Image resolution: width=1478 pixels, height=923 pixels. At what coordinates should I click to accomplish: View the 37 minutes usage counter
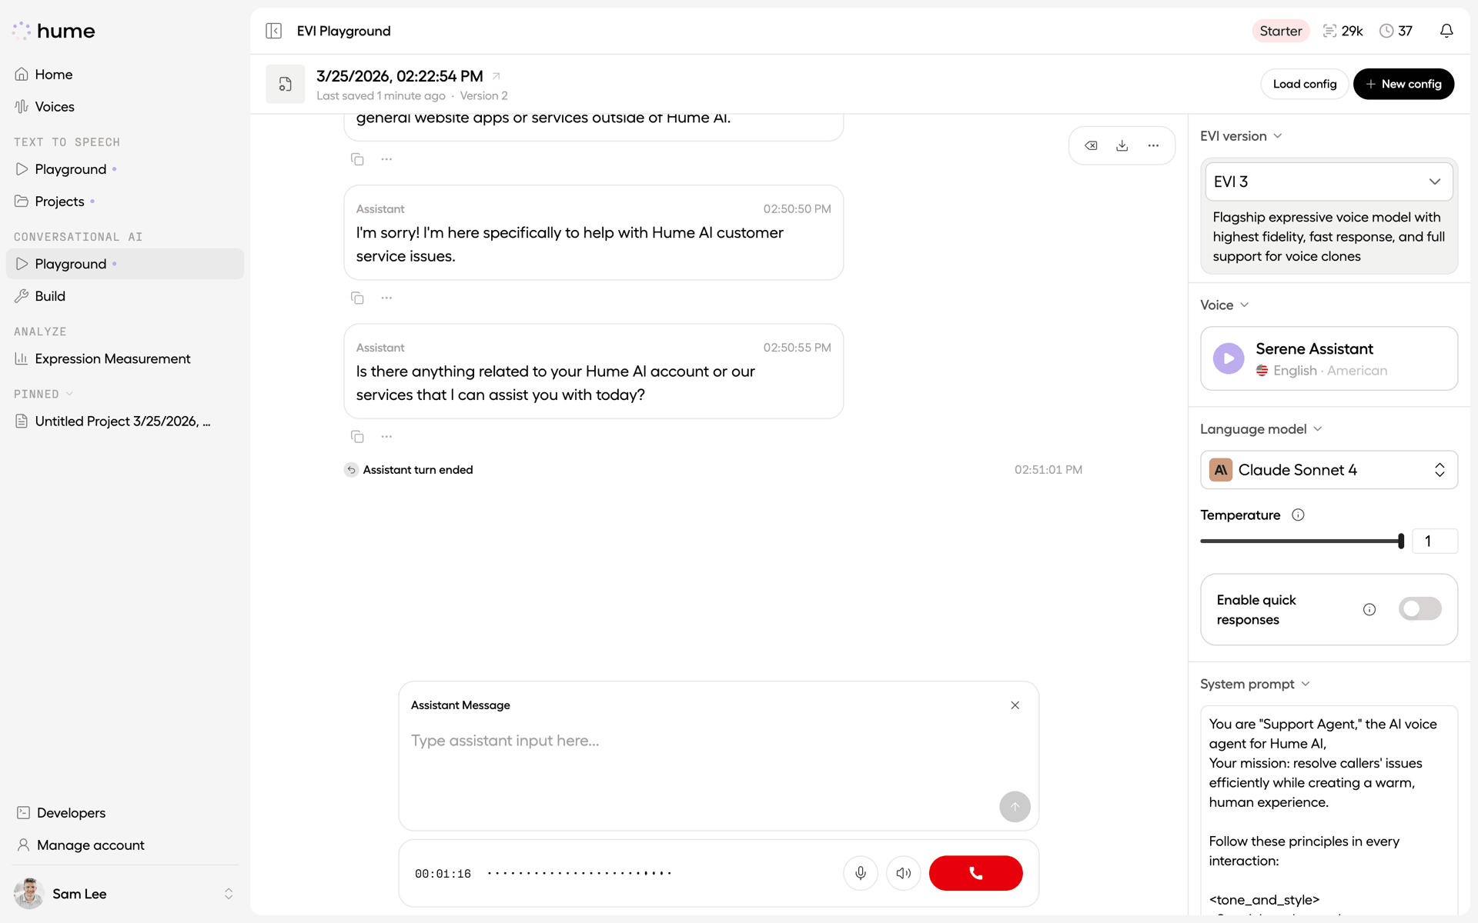(1396, 31)
